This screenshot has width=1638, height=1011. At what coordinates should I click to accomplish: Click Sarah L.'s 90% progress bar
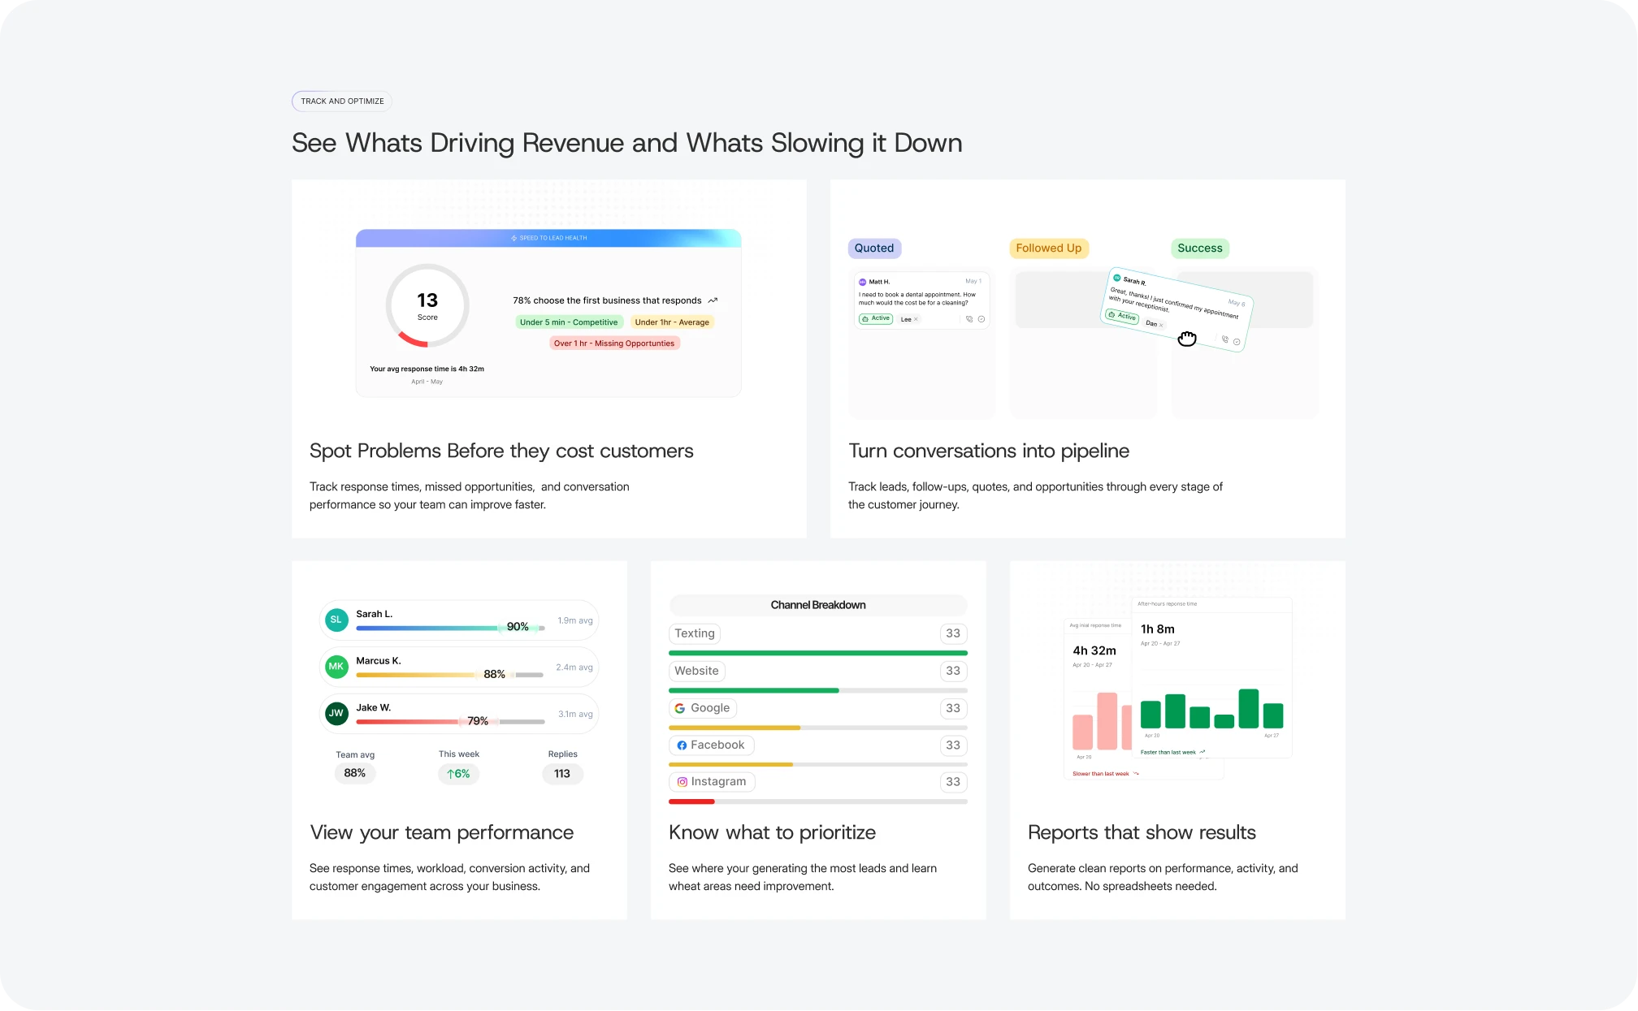click(x=450, y=628)
